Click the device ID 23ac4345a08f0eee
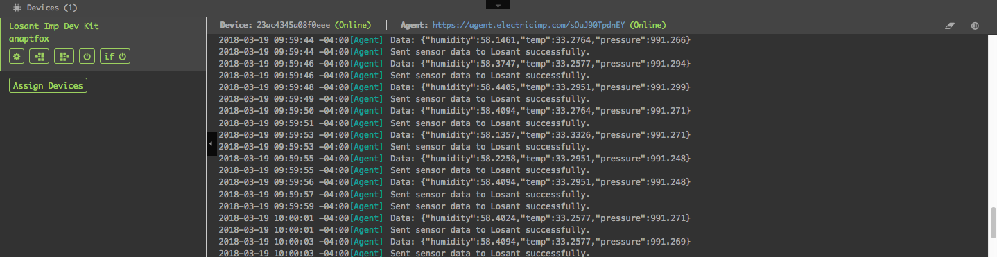 pyautogui.click(x=293, y=25)
